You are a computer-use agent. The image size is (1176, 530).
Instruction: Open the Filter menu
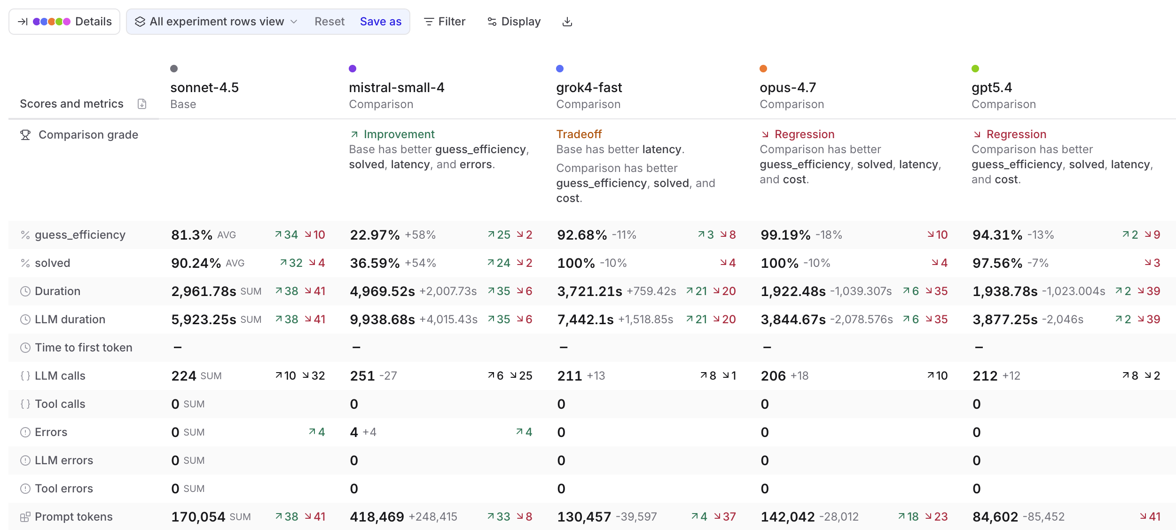click(445, 22)
